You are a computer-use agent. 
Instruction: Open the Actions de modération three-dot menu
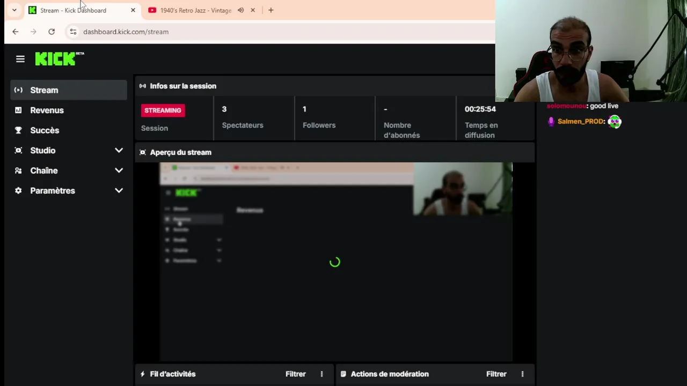click(x=523, y=374)
